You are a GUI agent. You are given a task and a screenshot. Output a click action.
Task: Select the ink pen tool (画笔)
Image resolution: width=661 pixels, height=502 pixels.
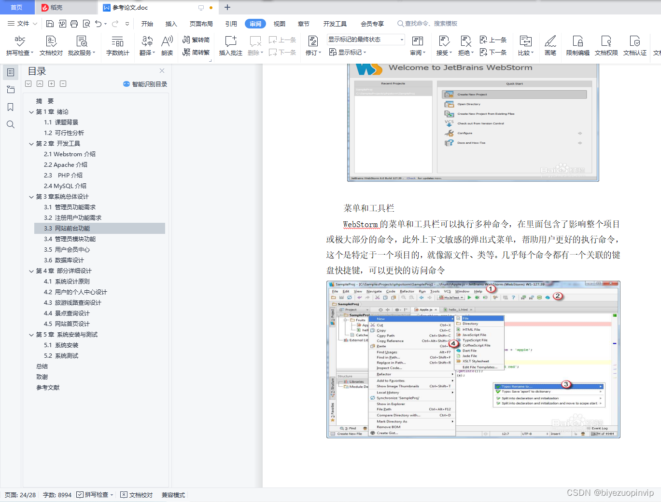point(550,46)
